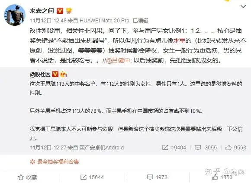Repost this weibo via the 15644 button

point(92,177)
